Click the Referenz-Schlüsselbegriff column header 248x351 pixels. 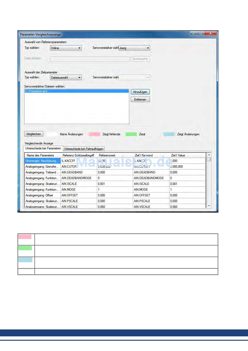pyautogui.click(x=78, y=155)
